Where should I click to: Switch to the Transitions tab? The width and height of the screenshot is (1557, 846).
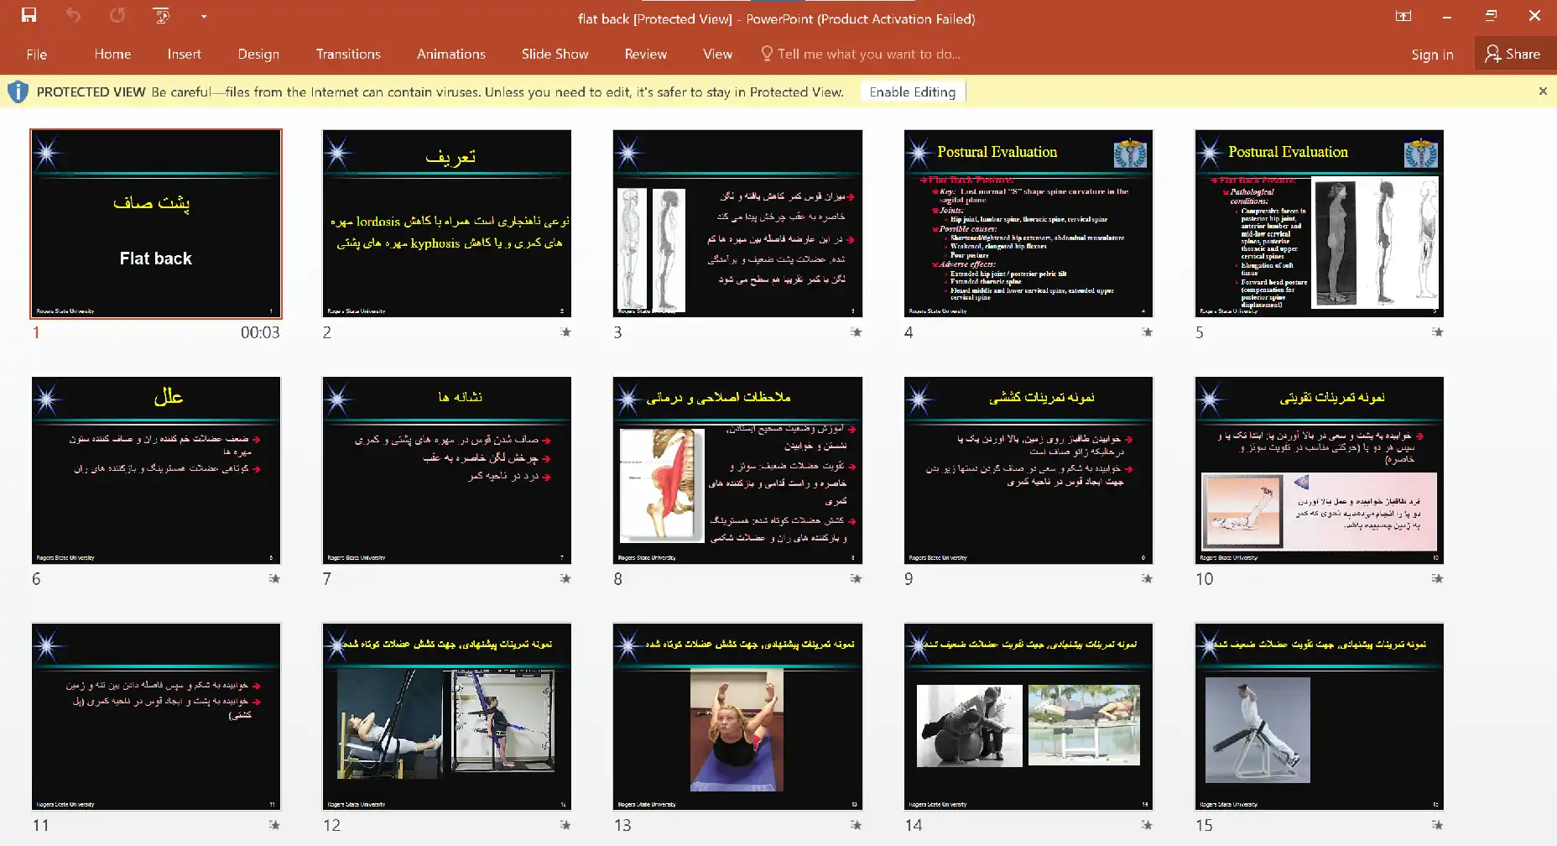point(348,55)
